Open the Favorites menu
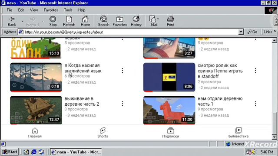The image size is (278, 156). [51, 10]
